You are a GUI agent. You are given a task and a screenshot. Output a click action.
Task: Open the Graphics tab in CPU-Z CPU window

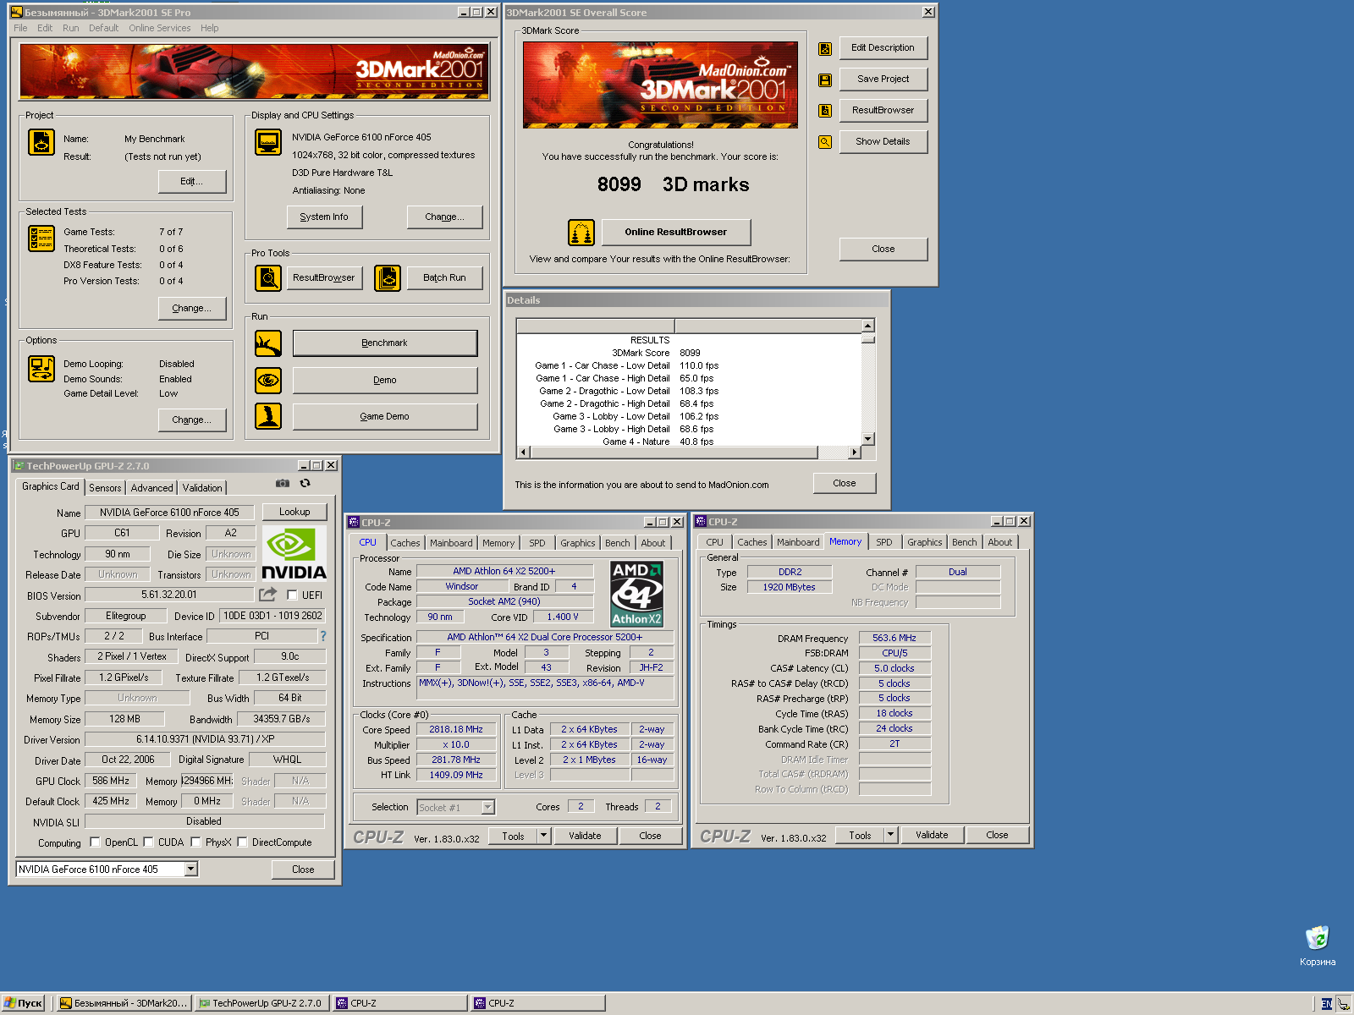(578, 543)
